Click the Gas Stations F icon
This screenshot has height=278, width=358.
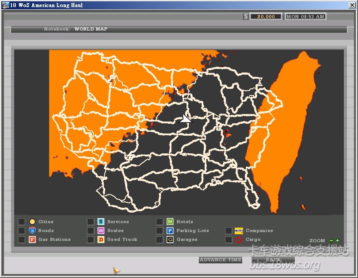(x=32, y=240)
